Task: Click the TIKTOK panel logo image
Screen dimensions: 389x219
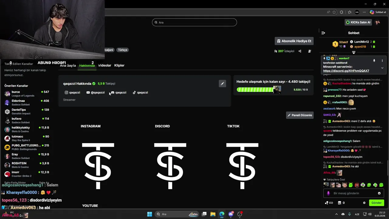Action: click(x=242, y=166)
